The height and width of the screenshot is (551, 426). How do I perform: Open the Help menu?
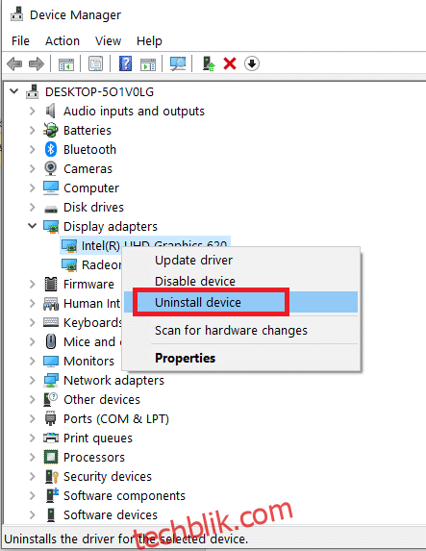click(x=149, y=41)
